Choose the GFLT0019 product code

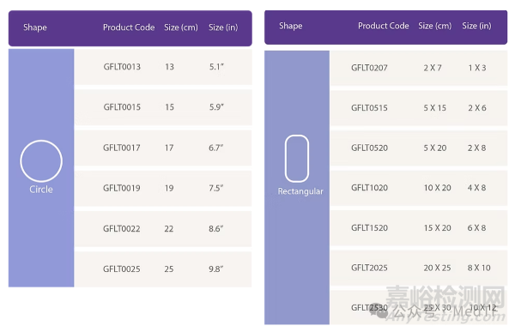(x=122, y=188)
